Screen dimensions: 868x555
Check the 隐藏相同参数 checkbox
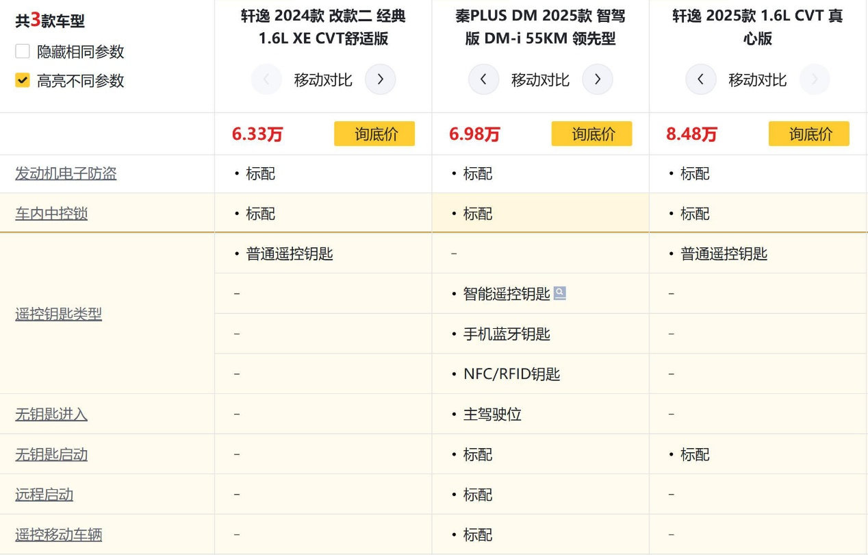click(23, 51)
